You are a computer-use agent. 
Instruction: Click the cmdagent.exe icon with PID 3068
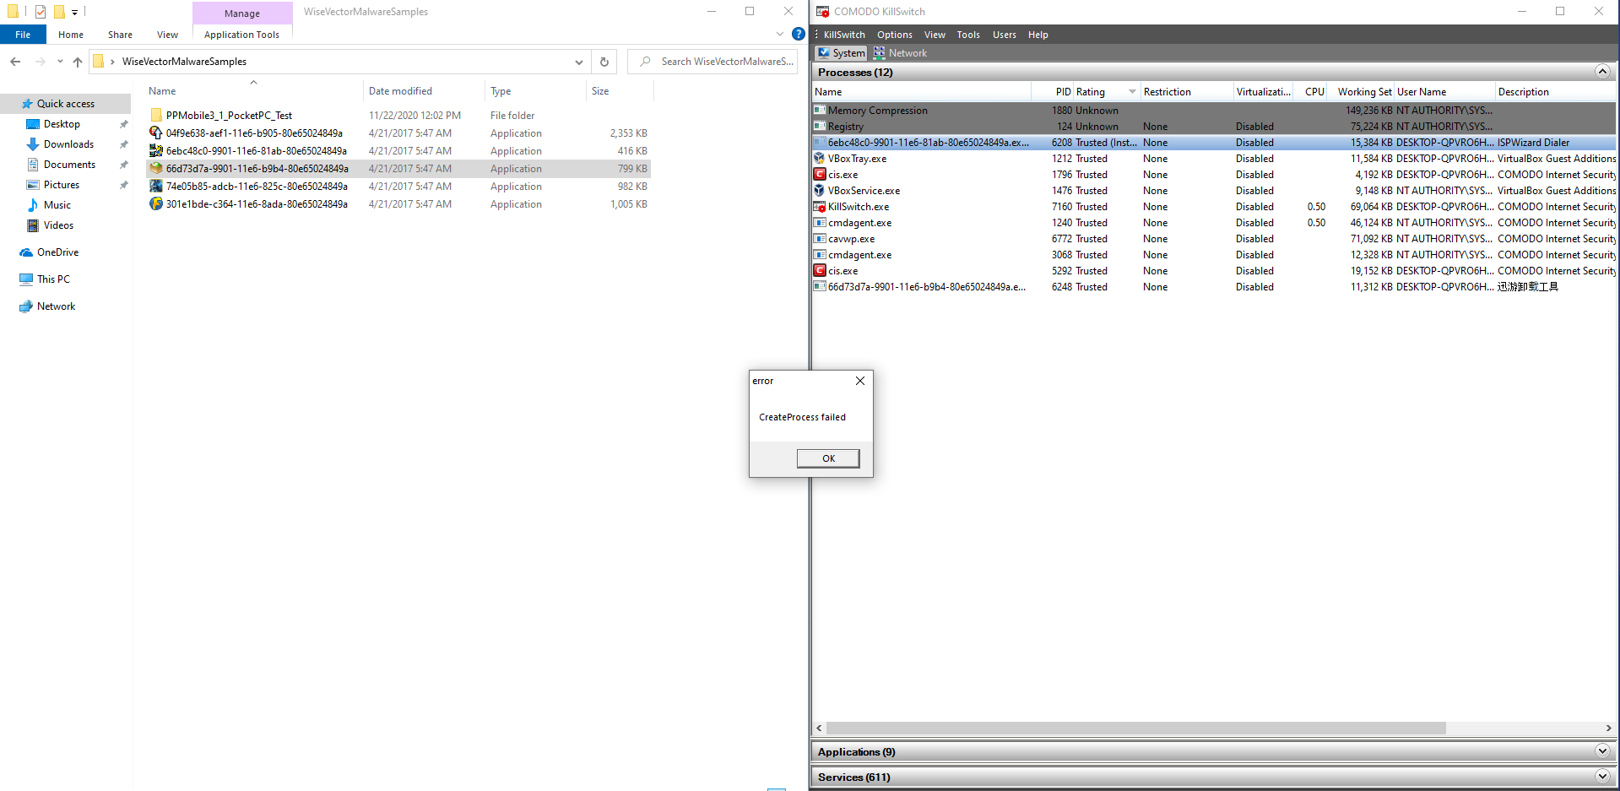(819, 255)
